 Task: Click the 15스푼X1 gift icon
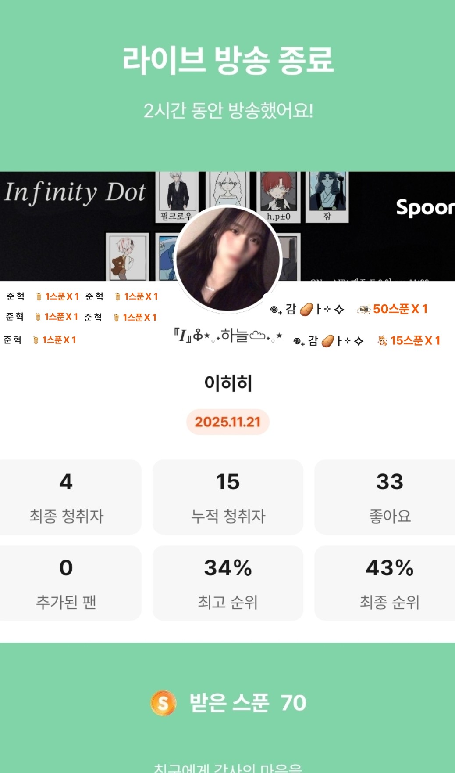coord(383,340)
